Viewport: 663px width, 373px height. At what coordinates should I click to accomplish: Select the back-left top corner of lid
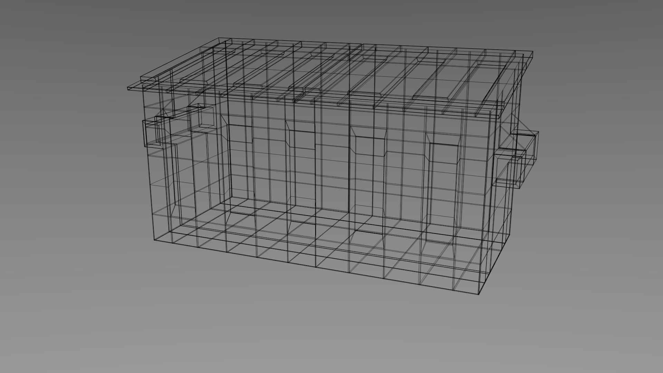219,39
